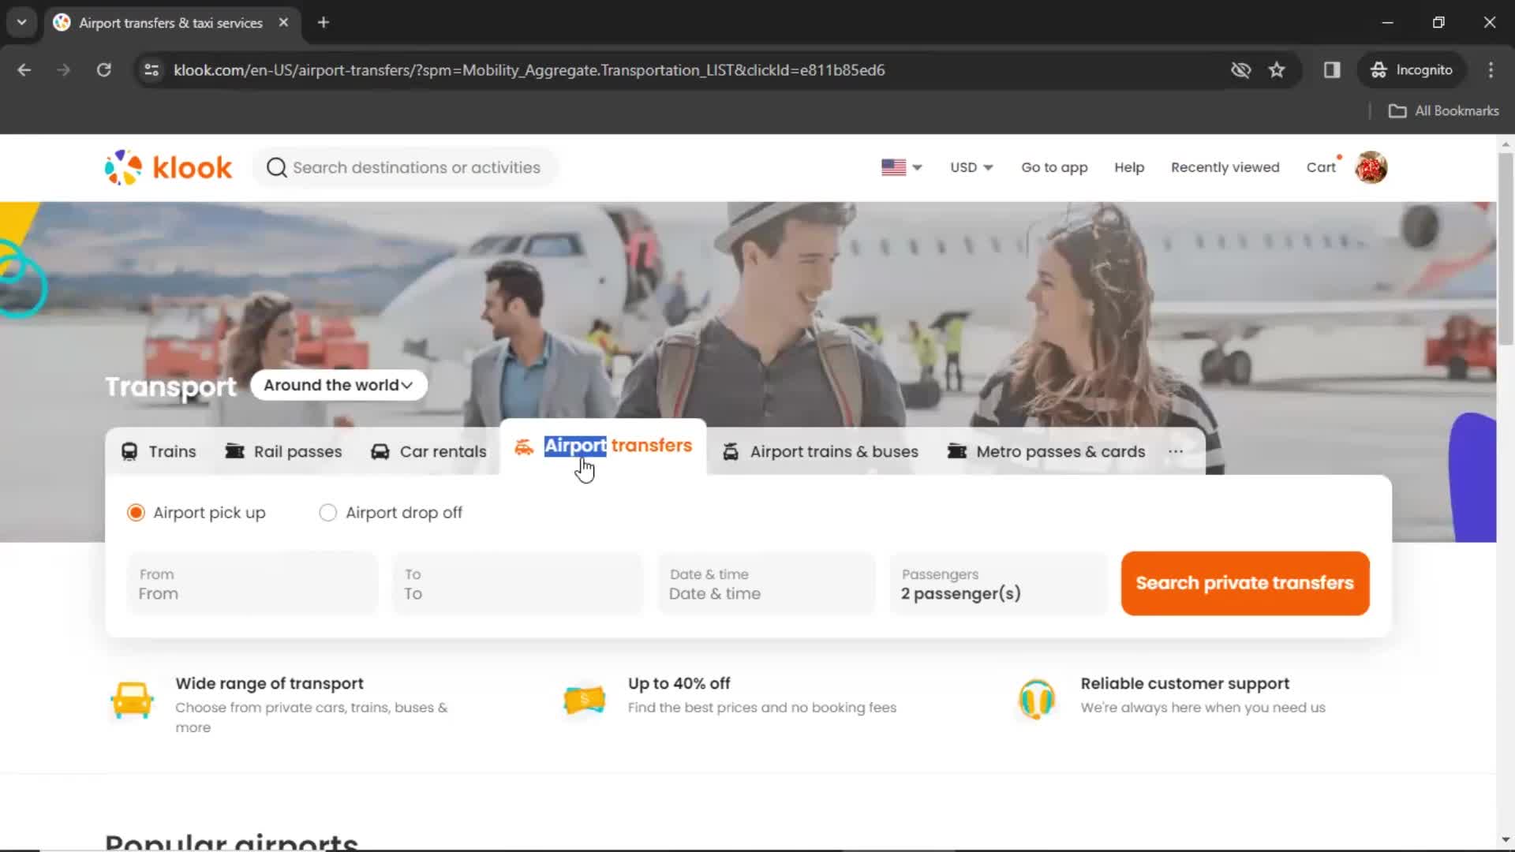The image size is (1515, 852).
Task: Click Search private transfers button
Action: (1244, 582)
